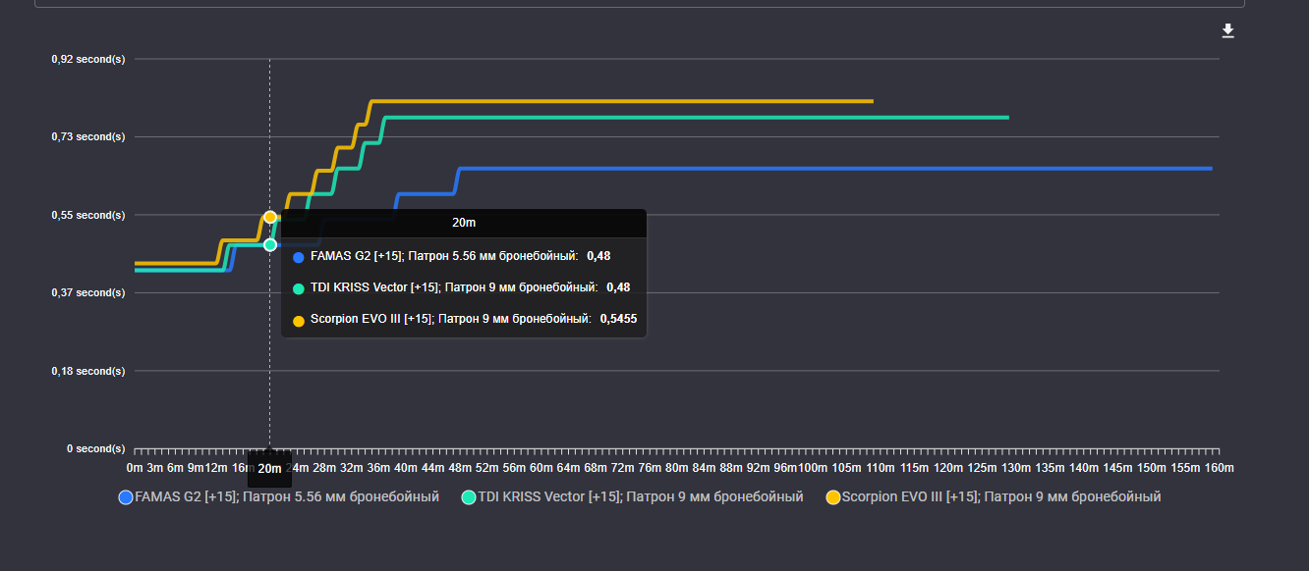This screenshot has height=571, width=1309.
Task: Click the highlighted 20m label on the x-axis
Action: pyautogui.click(x=269, y=469)
